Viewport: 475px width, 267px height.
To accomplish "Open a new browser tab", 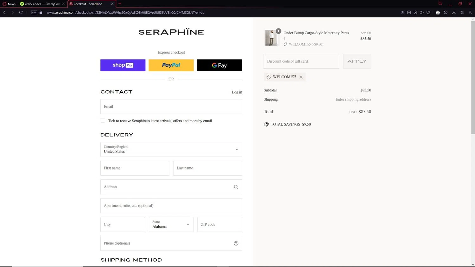I will point(120,4).
